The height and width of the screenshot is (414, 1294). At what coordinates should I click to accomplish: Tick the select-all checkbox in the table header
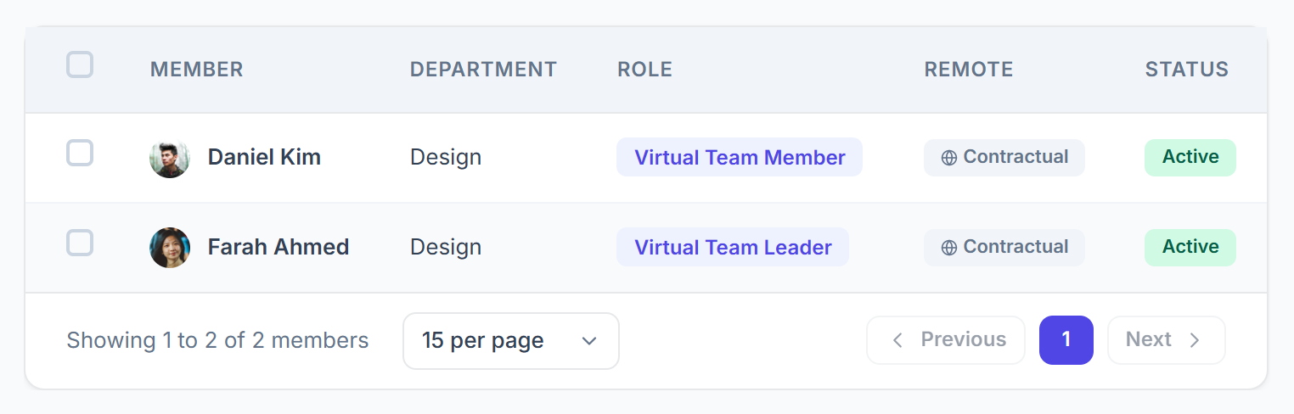80,65
